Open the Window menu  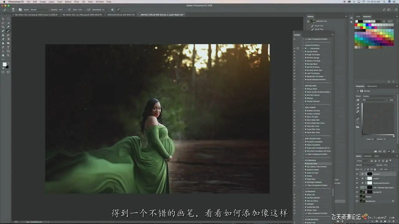100,2
